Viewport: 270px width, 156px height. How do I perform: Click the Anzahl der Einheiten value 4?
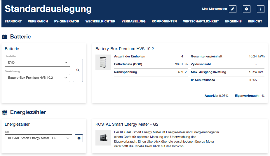(x=182, y=56)
